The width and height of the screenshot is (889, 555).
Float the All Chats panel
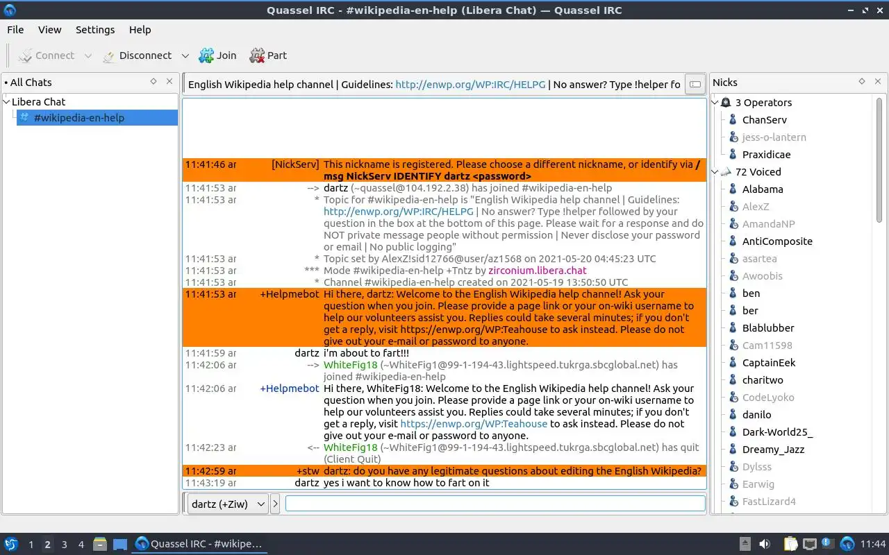tap(153, 81)
